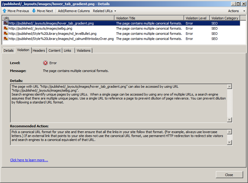Viewport: 248px width, 183px height.
Task: Open Add/Remove Columns
Action: pyautogui.click(x=74, y=11)
